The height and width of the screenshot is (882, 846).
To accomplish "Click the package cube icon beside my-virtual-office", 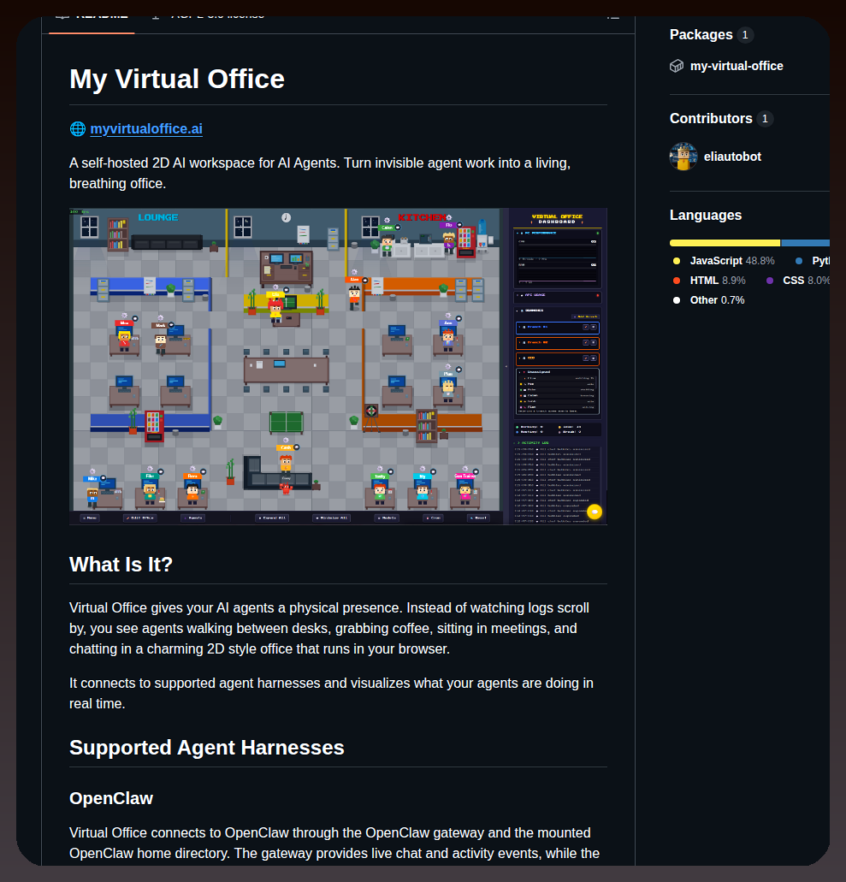I will [x=677, y=67].
